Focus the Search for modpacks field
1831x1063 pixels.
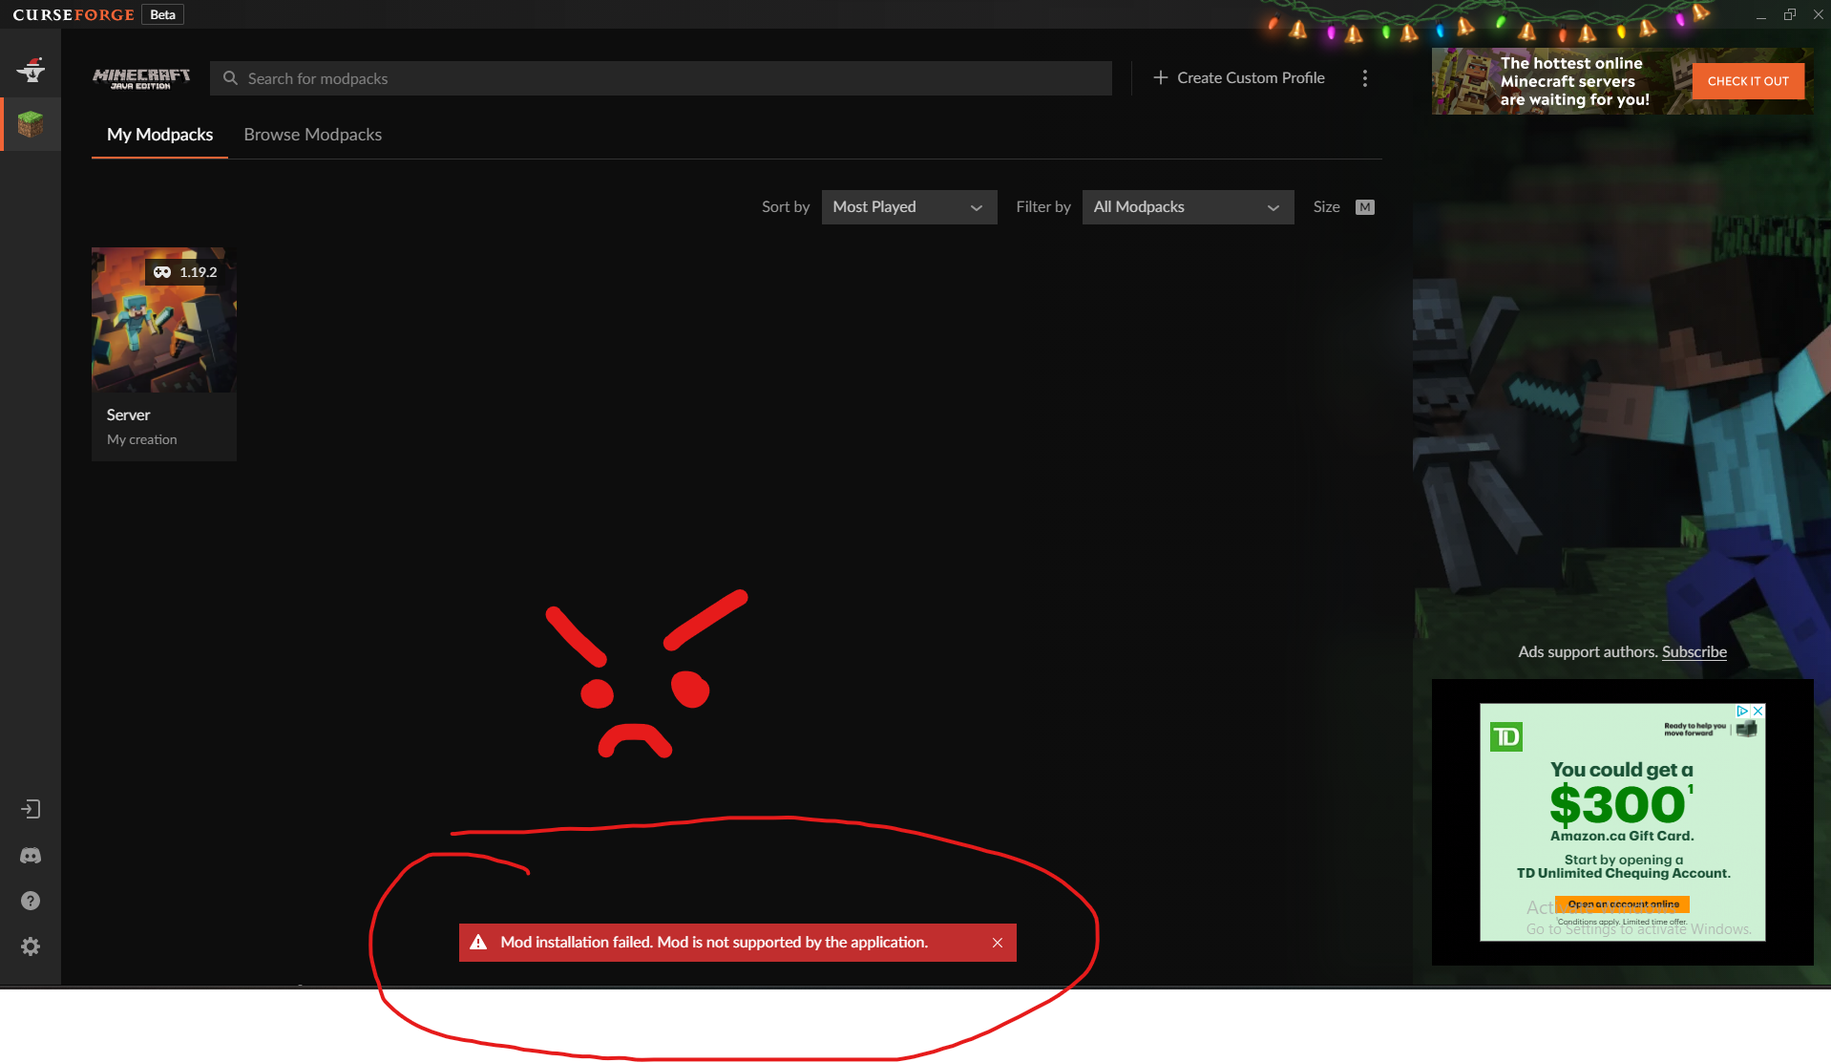point(661,78)
